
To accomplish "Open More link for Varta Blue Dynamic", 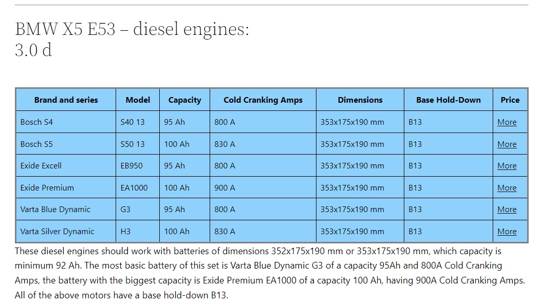I will click(x=507, y=210).
